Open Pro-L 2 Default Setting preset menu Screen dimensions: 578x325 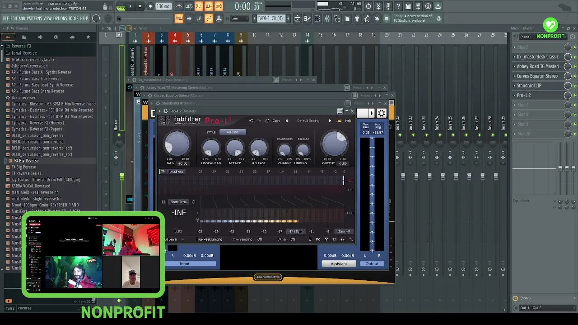[308, 121]
